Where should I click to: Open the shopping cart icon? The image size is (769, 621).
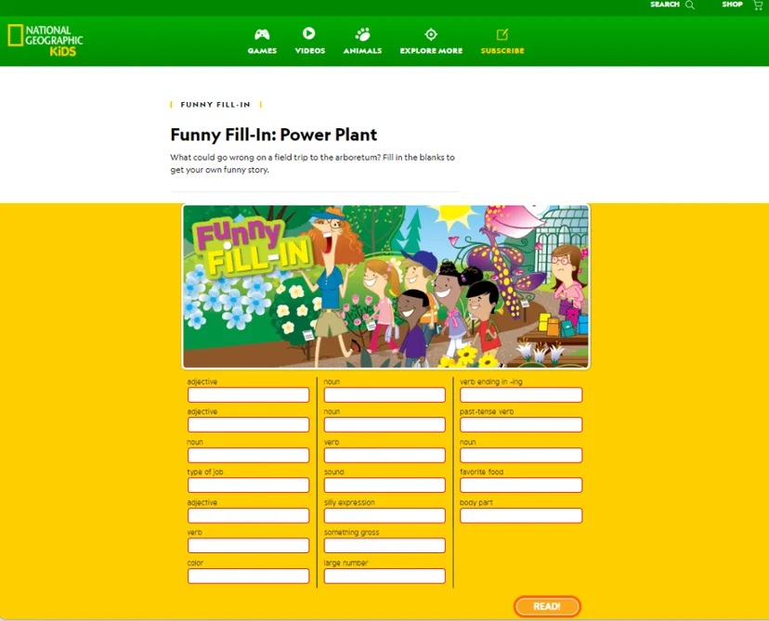pyautogui.click(x=758, y=5)
